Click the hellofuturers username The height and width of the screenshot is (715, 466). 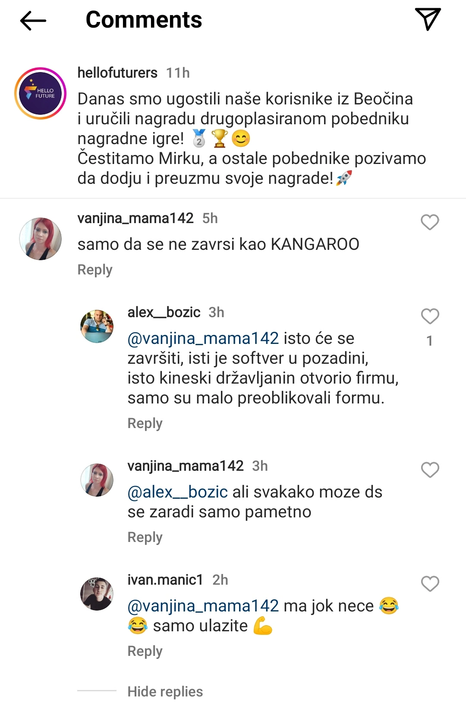(x=117, y=72)
